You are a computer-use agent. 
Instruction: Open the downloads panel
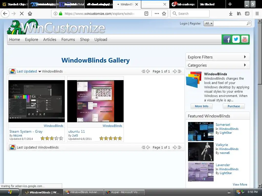point(231,14)
